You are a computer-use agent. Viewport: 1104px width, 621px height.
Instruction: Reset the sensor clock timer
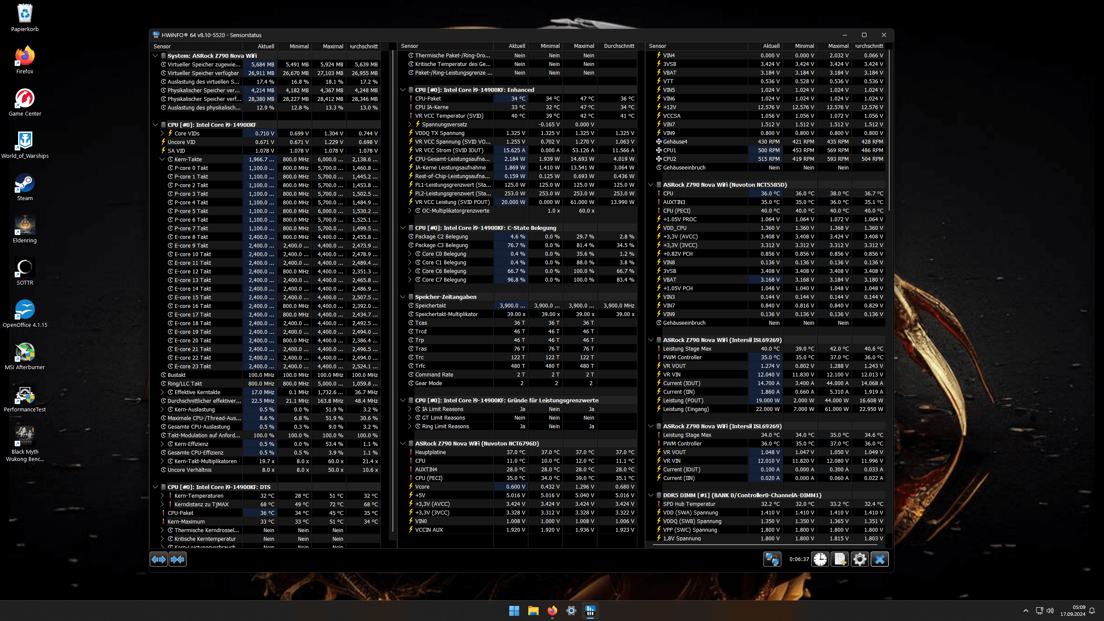click(820, 559)
